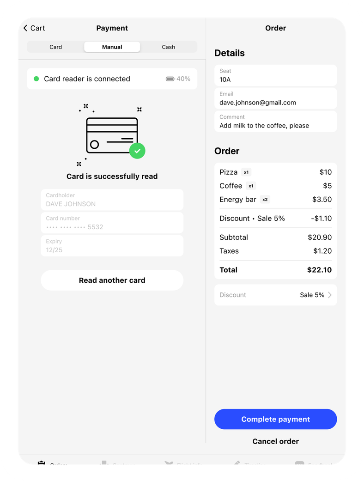Open the Discount selection row

[x=275, y=295]
